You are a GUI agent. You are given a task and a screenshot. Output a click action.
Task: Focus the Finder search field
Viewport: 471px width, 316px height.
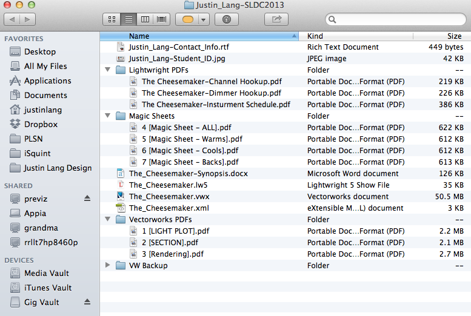click(396, 19)
